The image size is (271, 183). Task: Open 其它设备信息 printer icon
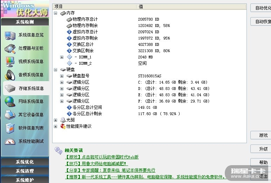[10, 115]
